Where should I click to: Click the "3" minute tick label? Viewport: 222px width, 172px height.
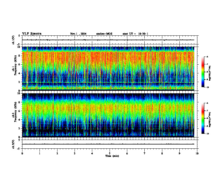coord(75,153)
